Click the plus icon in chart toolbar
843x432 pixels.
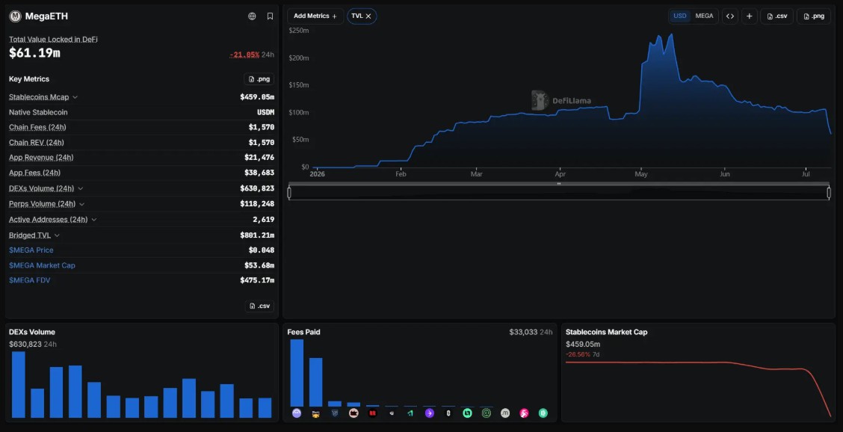[x=750, y=16]
